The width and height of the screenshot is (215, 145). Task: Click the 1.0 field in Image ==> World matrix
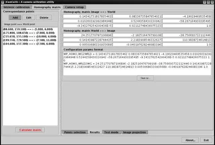(x=187, y=26)
